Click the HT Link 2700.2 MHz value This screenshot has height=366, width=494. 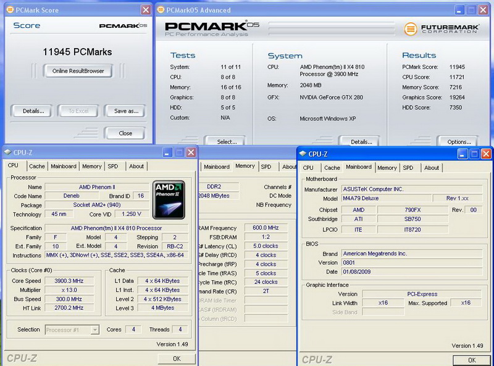pos(69,308)
